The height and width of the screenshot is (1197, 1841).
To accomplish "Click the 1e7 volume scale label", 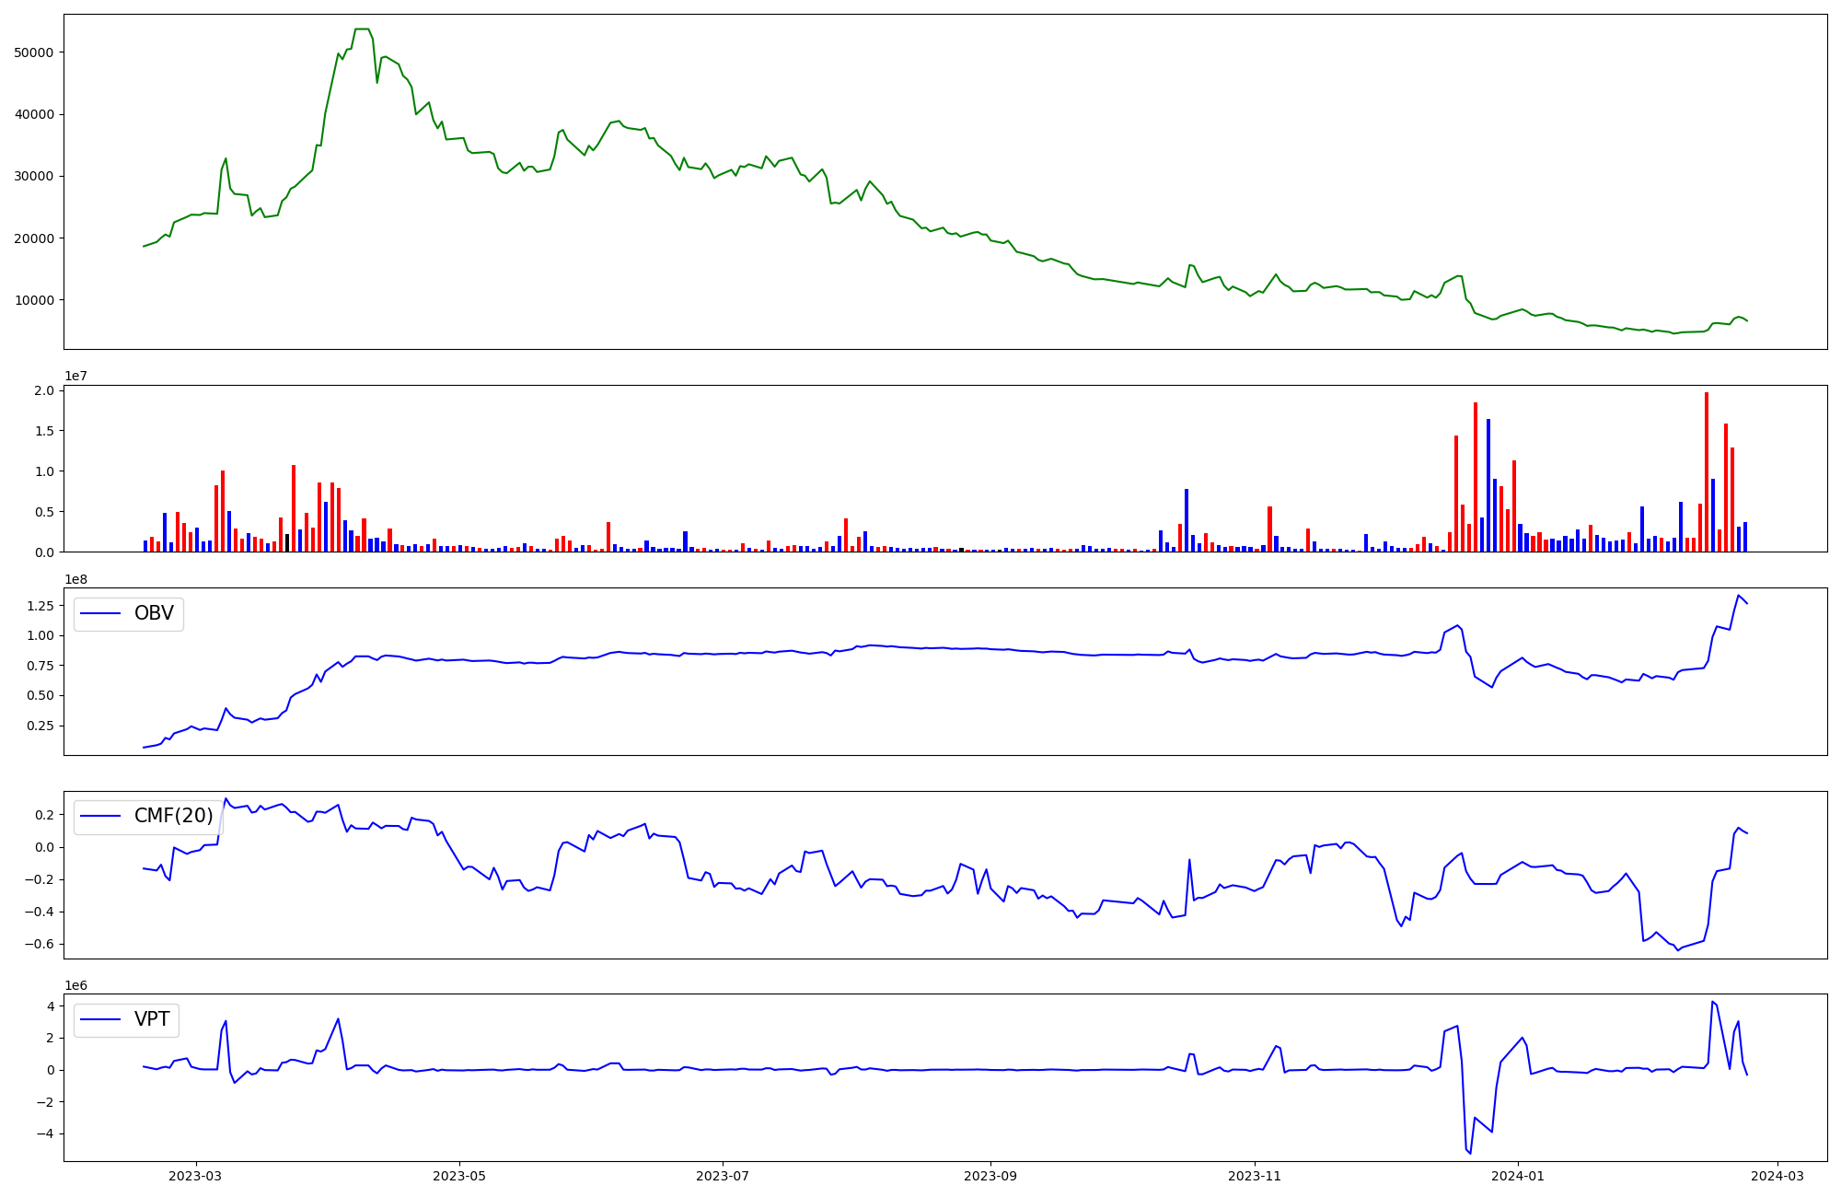I will 76,376.
